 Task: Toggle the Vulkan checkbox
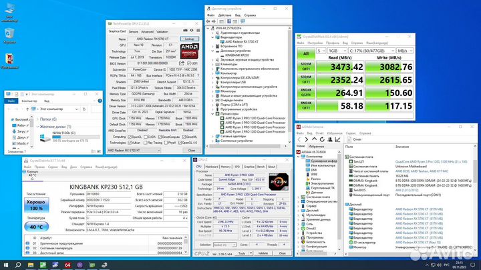(x=130, y=143)
